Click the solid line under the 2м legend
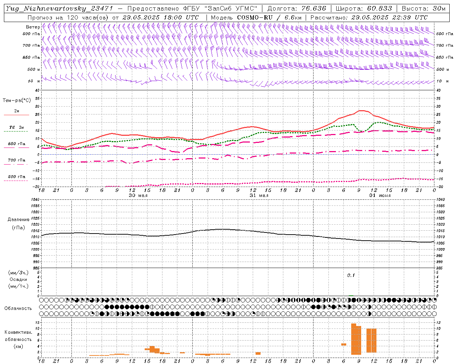 tap(16, 115)
